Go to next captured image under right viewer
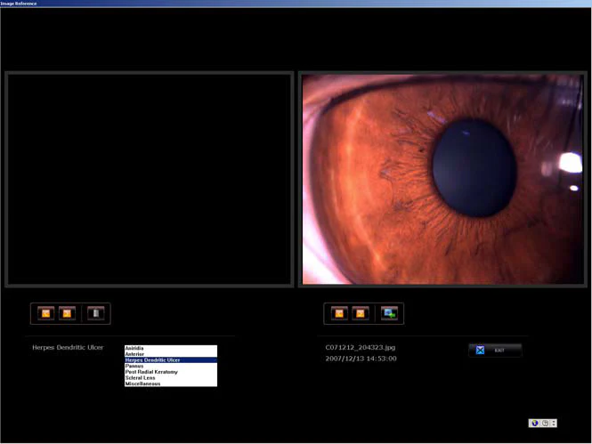Image resolution: width=592 pixels, height=444 pixels. point(361,313)
